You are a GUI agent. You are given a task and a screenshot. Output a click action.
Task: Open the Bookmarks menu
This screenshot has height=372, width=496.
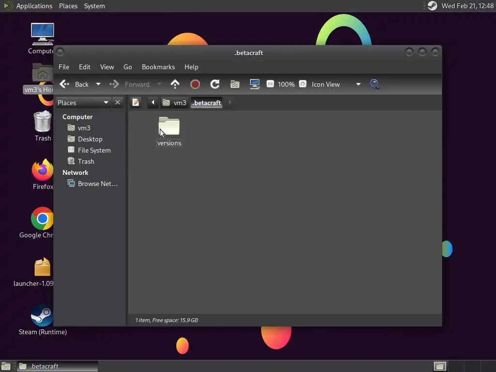(158, 67)
